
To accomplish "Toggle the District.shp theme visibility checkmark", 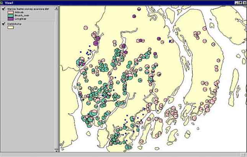I will coord(3,23).
